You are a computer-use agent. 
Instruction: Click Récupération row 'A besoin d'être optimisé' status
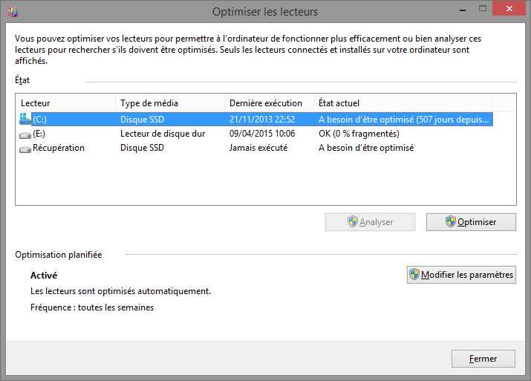pyautogui.click(x=366, y=148)
